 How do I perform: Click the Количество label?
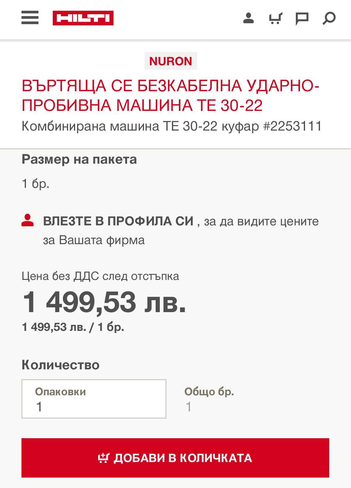pyautogui.click(x=61, y=365)
